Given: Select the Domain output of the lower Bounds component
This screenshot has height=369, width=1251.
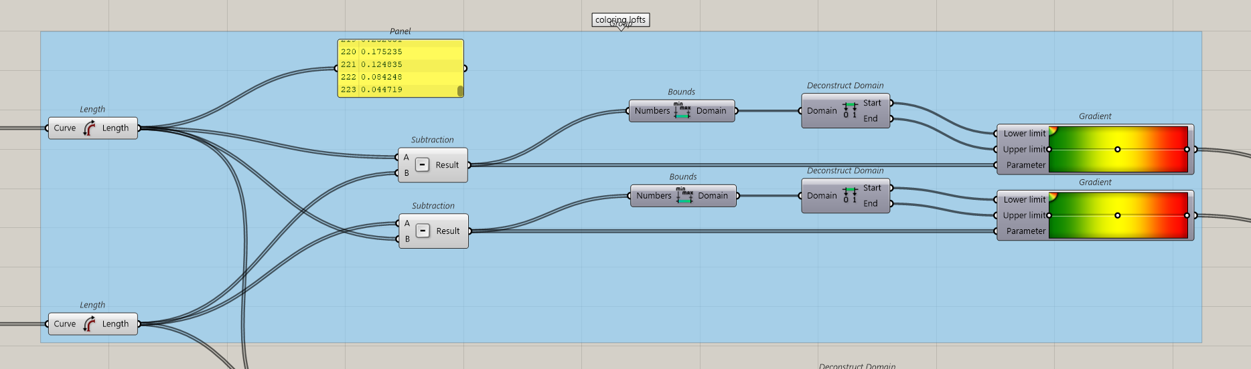Looking at the screenshot, I should click(x=713, y=196).
